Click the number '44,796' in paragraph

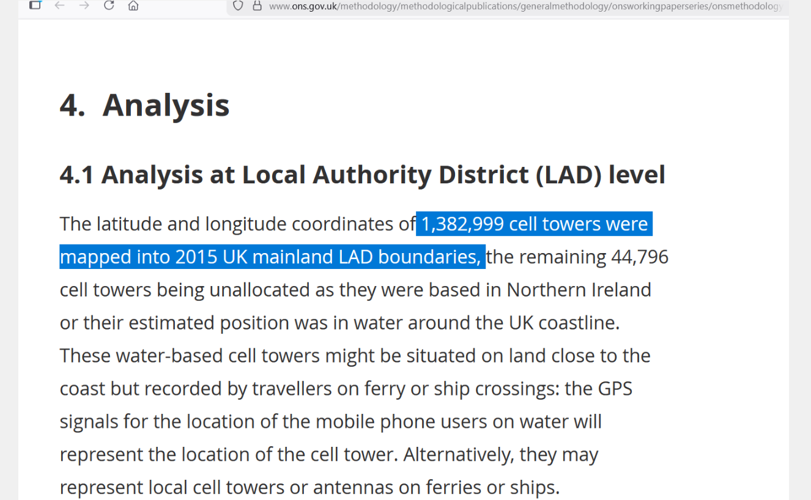tap(640, 257)
